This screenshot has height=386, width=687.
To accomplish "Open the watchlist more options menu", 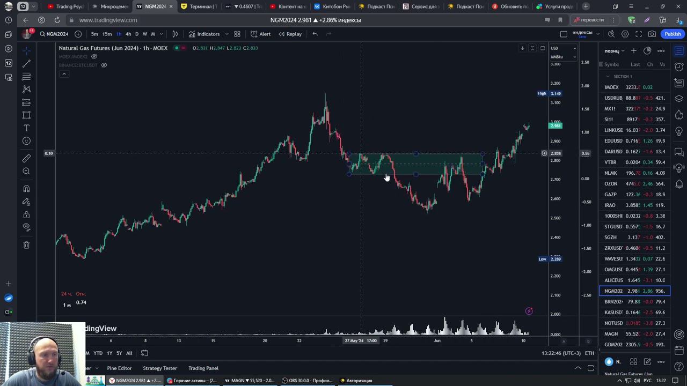I will point(661,51).
